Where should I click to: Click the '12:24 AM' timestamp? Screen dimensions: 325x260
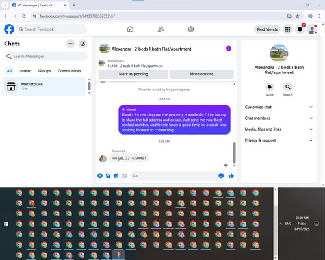pyautogui.click(x=164, y=99)
